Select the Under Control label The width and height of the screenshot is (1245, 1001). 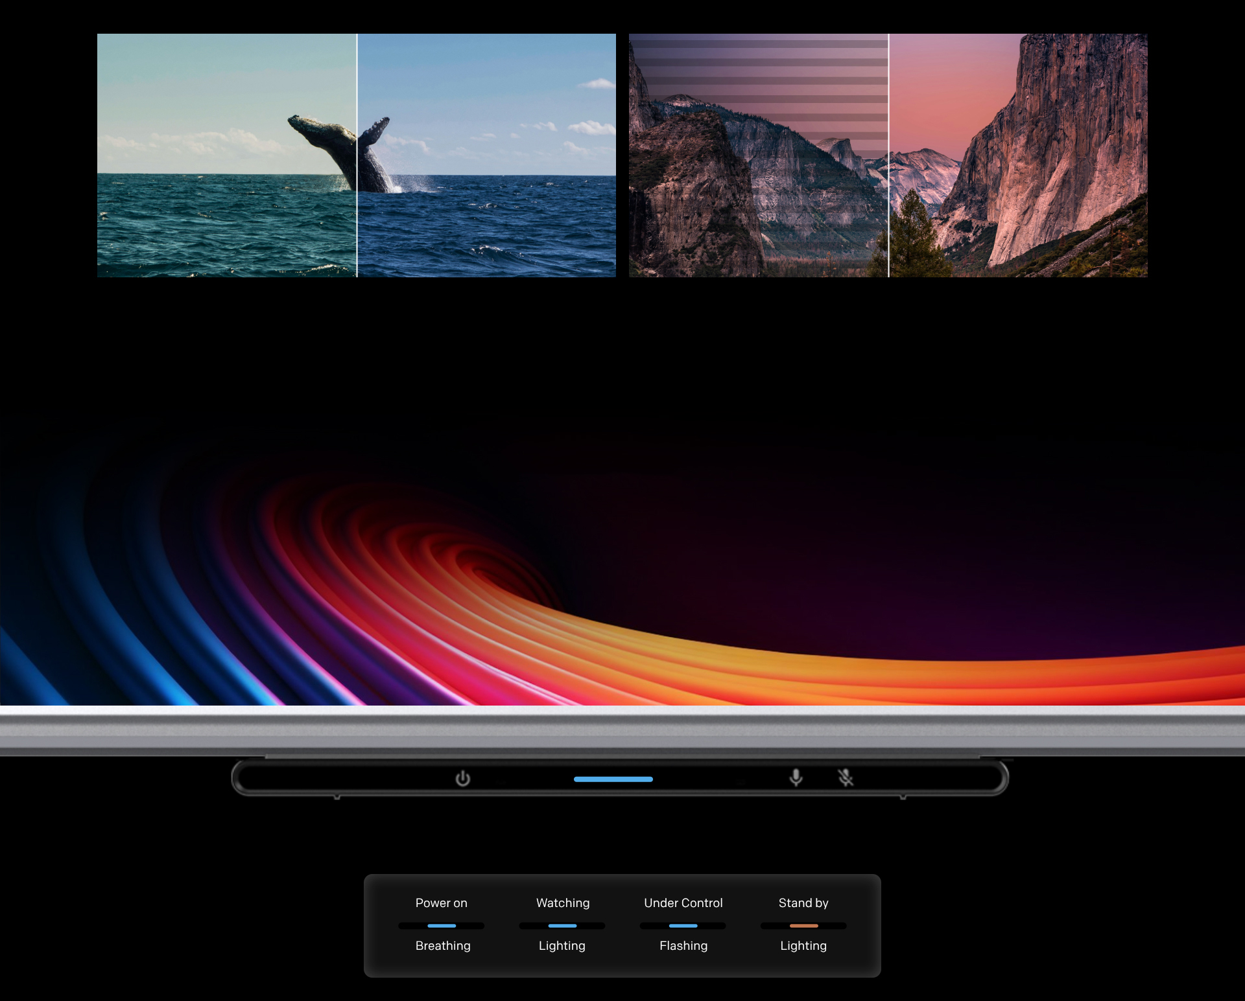(683, 903)
